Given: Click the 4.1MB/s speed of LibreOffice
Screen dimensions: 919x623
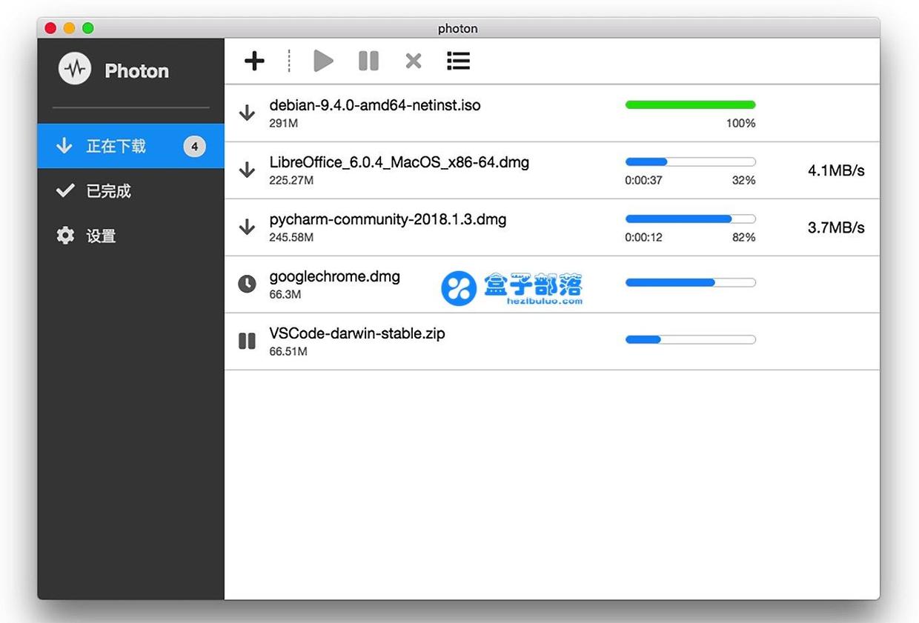Looking at the screenshot, I should point(836,170).
